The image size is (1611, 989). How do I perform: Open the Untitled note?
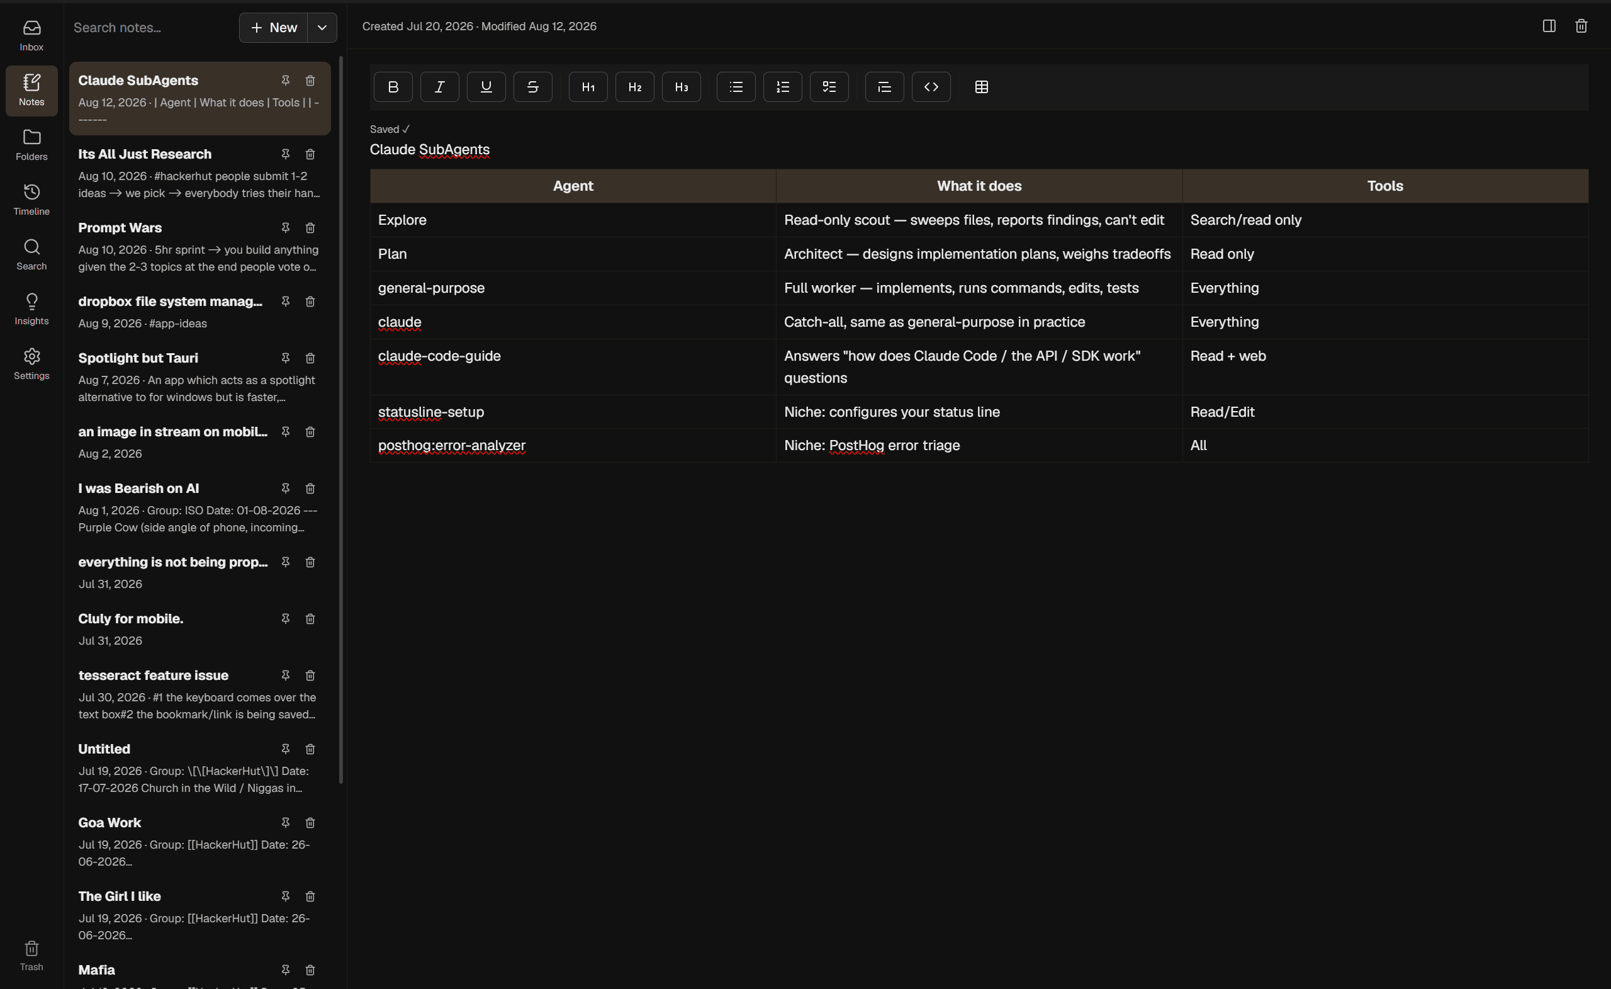pyautogui.click(x=200, y=768)
